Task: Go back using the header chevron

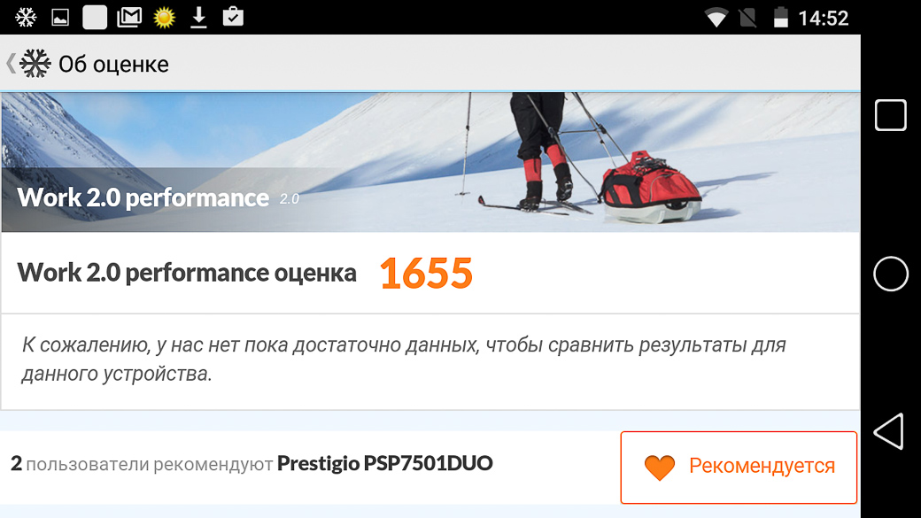Action: pyautogui.click(x=11, y=64)
